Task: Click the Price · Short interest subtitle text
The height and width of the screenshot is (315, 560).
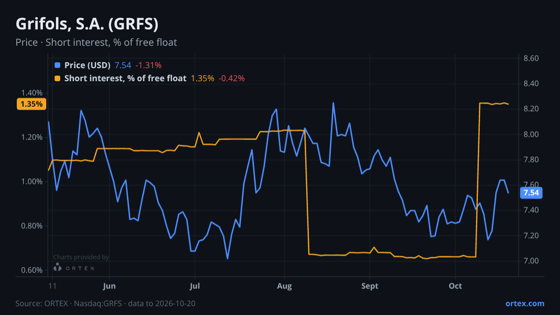Action: (96, 42)
